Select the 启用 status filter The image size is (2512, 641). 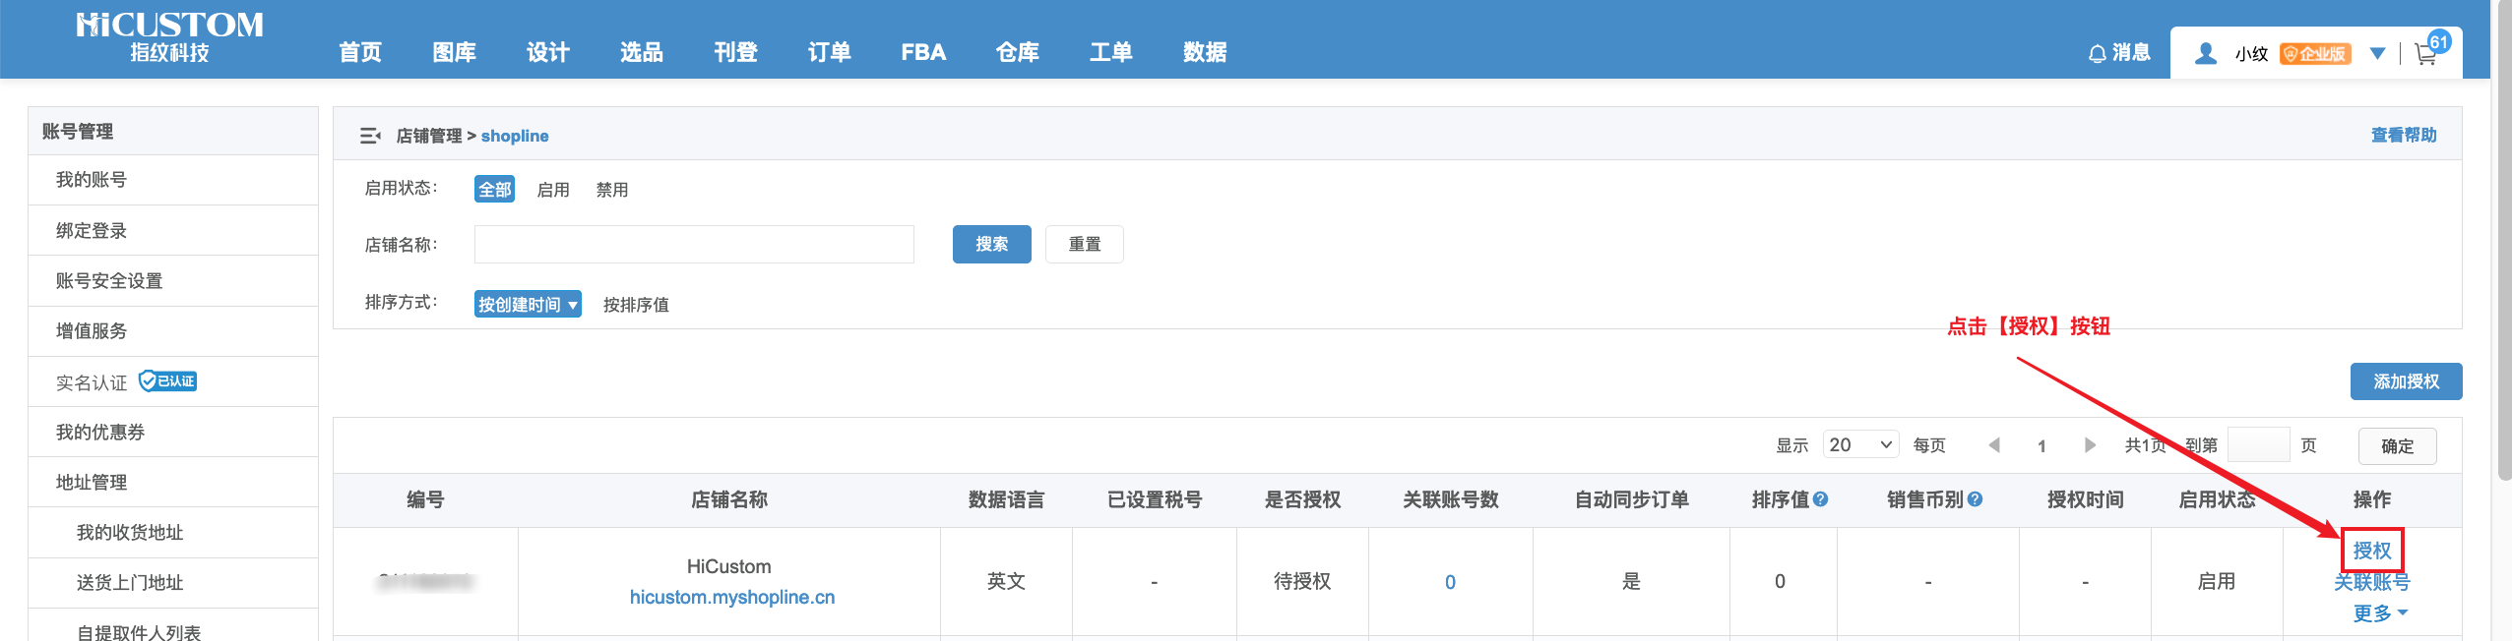pos(553,190)
